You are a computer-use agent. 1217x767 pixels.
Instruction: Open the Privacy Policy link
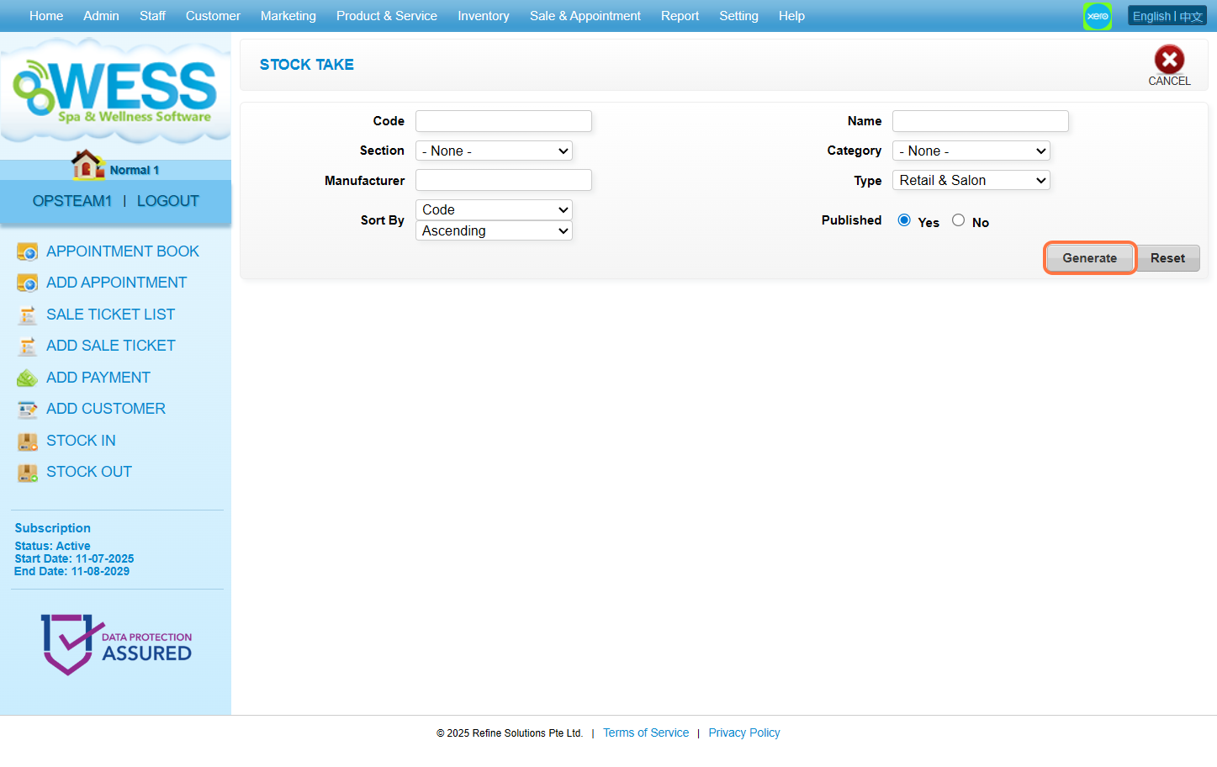point(743,733)
